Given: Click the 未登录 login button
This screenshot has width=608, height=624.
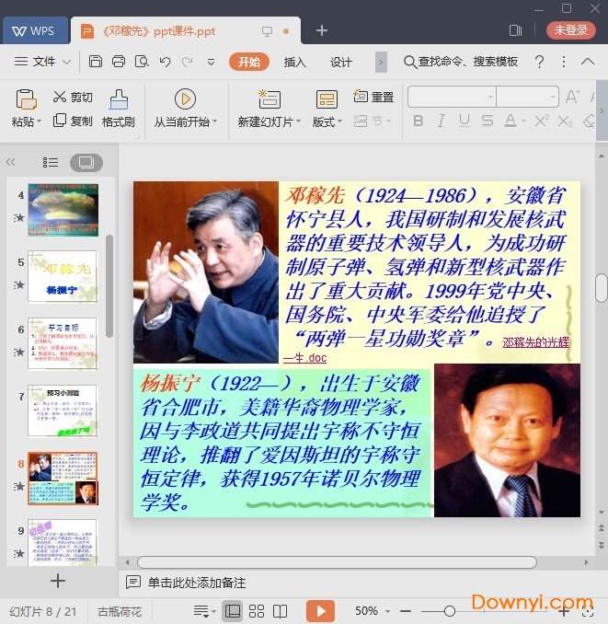Looking at the screenshot, I should tap(570, 29).
